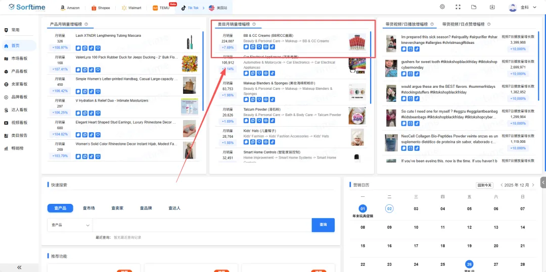Select the 查卖家 search mode
This screenshot has height=272, width=546.
117,208
